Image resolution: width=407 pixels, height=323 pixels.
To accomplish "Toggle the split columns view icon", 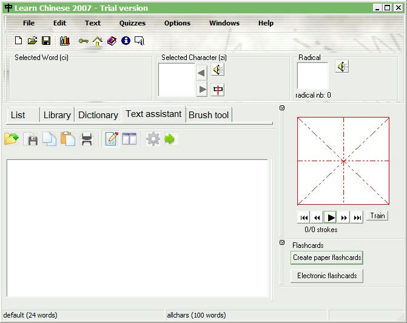I will click(x=129, y=139).
